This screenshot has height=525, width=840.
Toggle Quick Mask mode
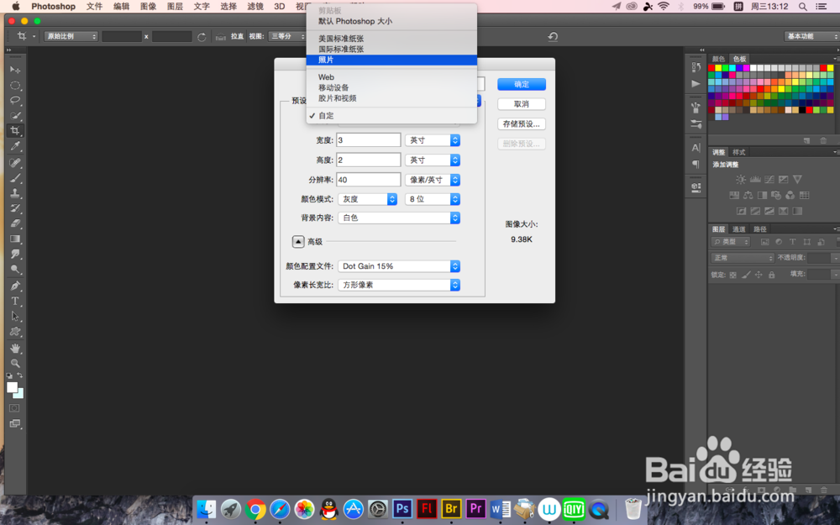(x=14, y=408)
